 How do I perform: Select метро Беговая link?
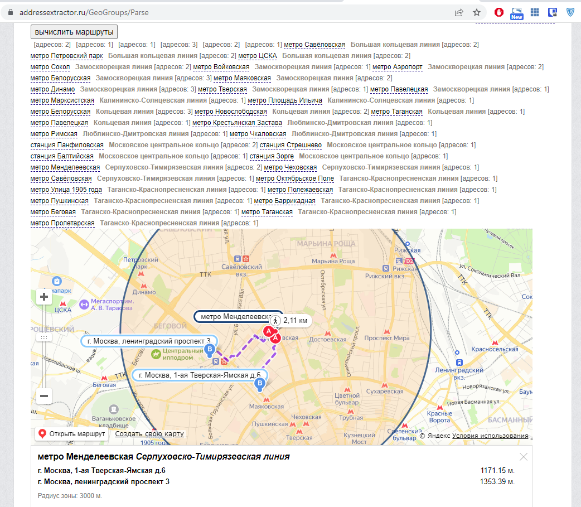[x=53, y=211]
